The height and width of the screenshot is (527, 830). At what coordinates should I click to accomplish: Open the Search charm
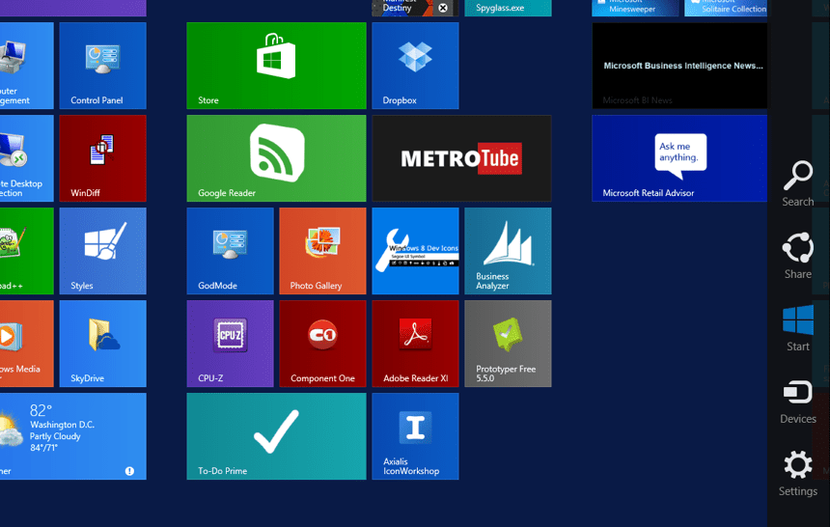click(798, 183)
